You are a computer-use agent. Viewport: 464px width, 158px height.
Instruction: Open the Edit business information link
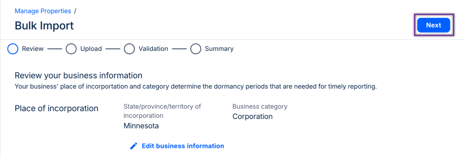pos(183,146)
